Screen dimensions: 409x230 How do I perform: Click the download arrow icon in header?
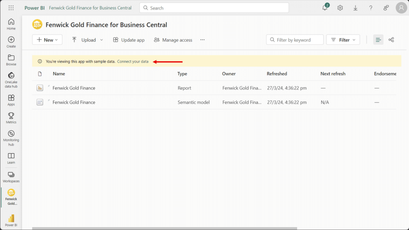point(355,8)
